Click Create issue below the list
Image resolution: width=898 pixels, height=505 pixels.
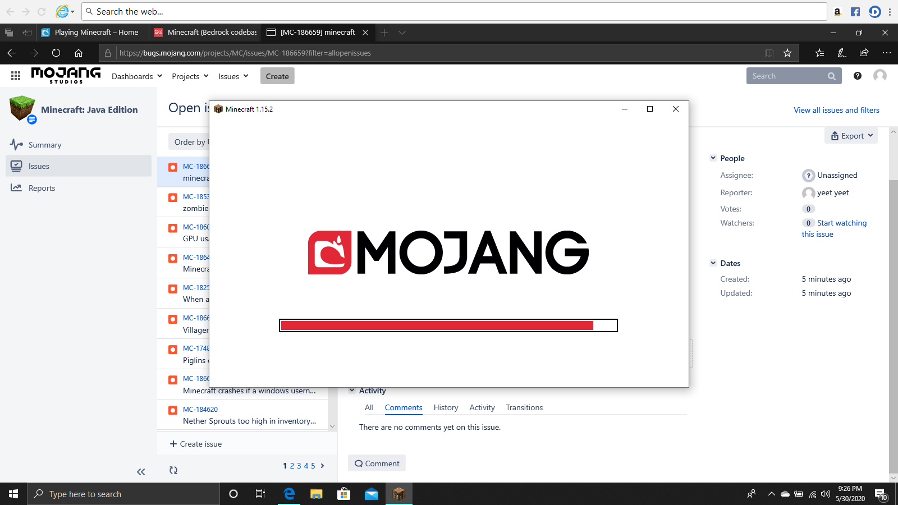coord(196,444)
